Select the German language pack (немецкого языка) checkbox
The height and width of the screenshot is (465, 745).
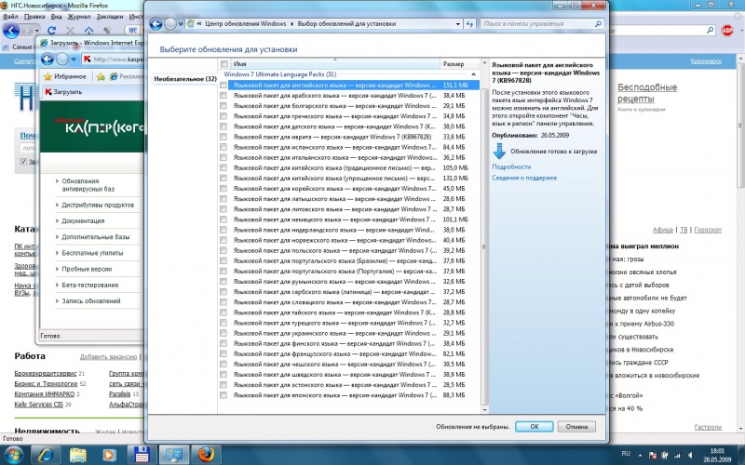coord(223,219)
